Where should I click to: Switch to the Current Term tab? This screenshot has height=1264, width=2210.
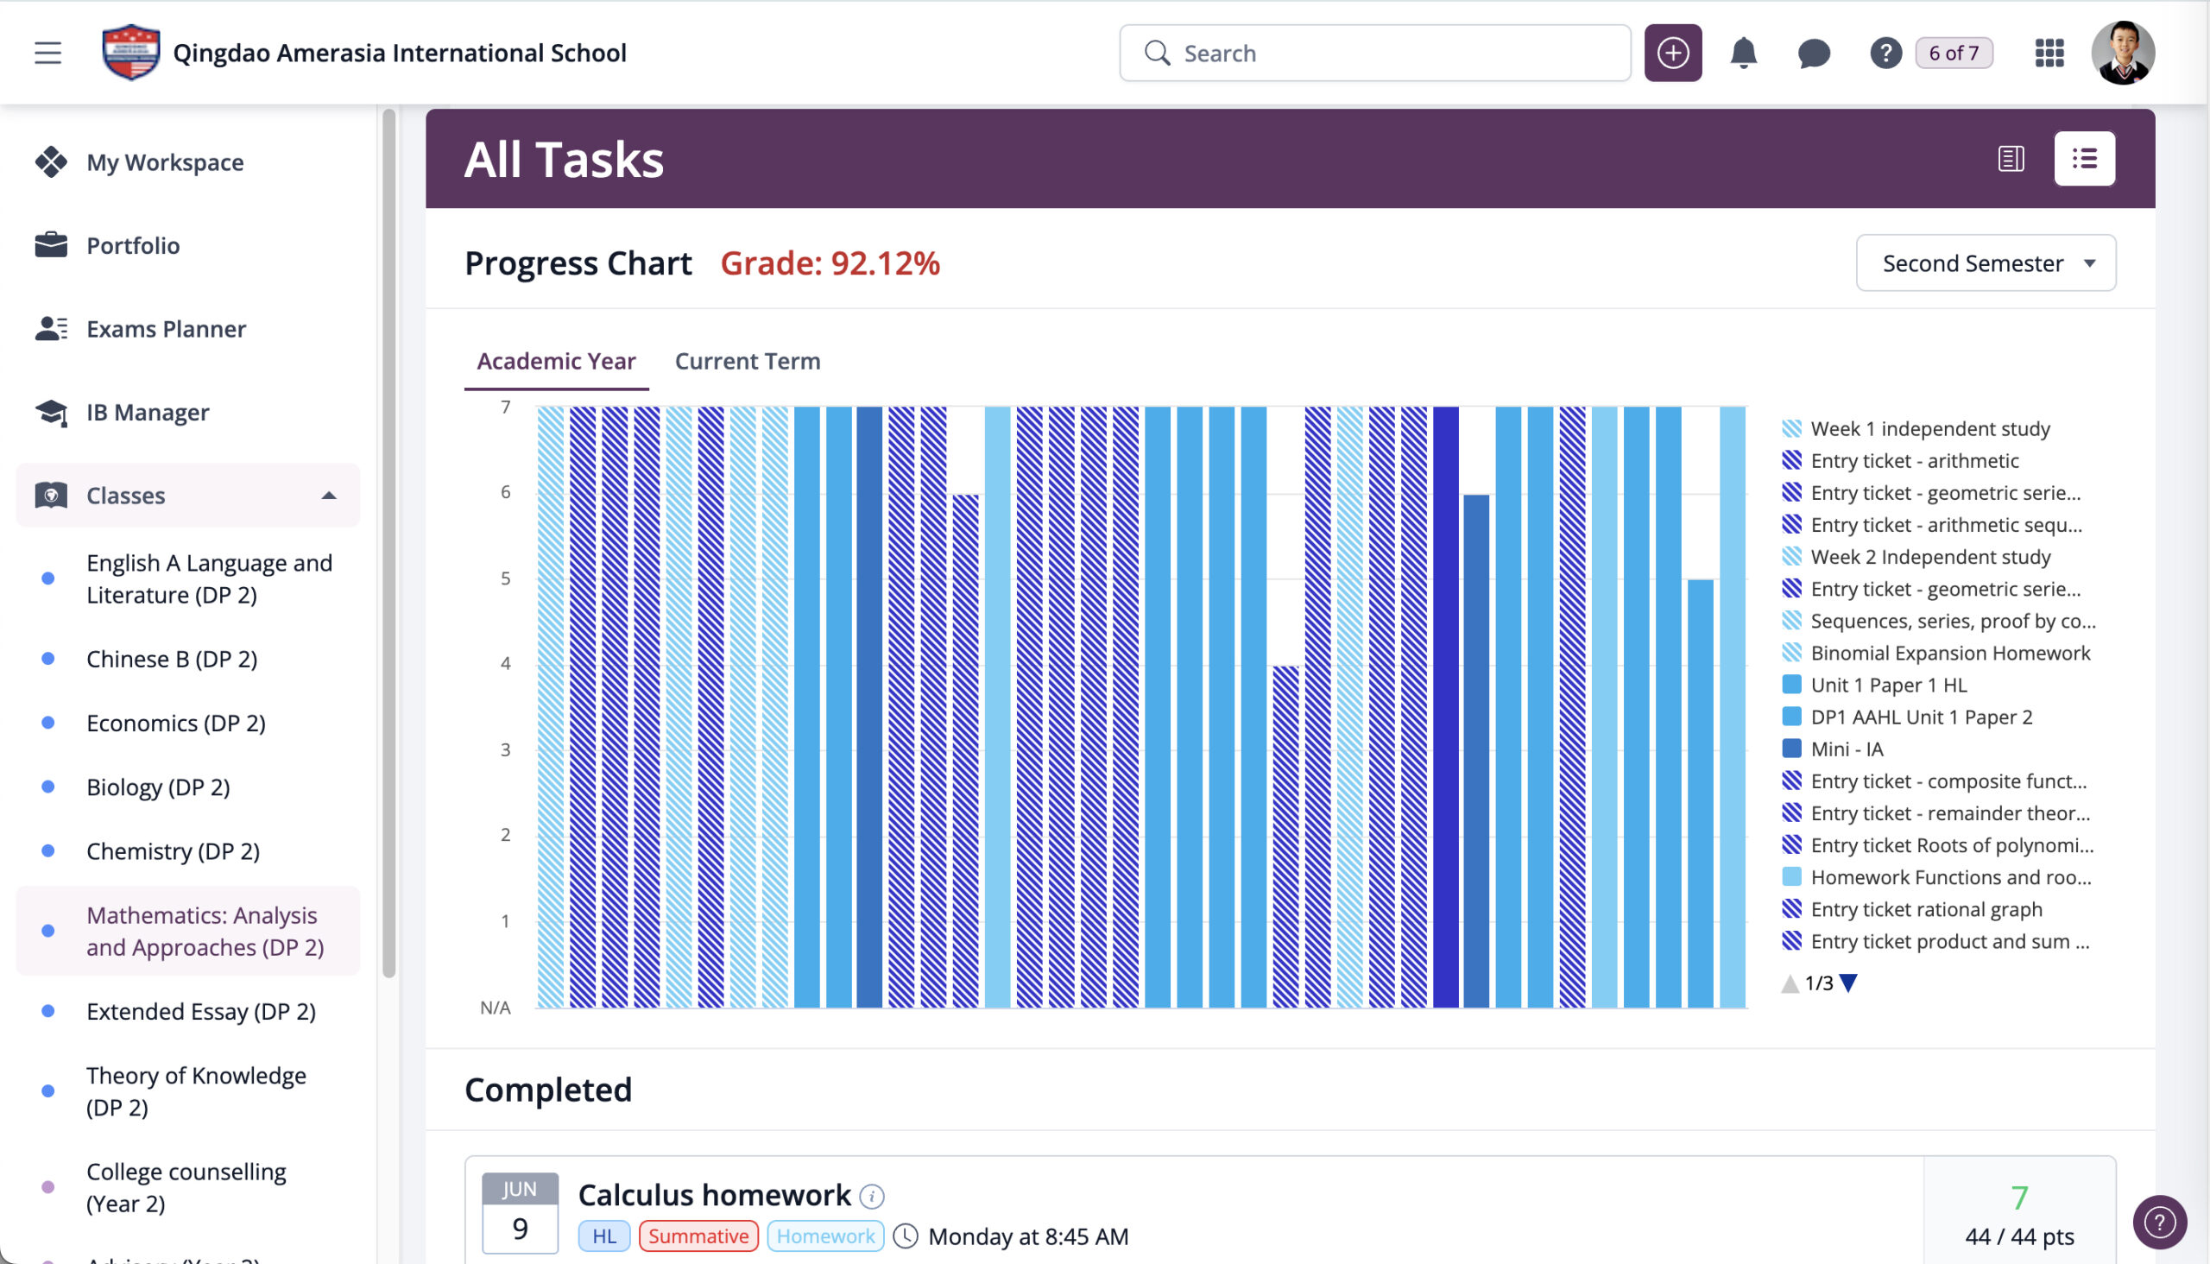tap(747, 361)
